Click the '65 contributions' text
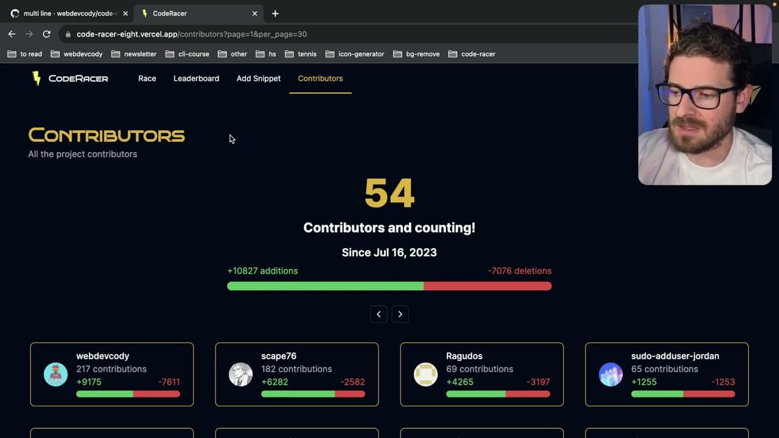Screen dimensions: 779x438 (x=665, y=369)
